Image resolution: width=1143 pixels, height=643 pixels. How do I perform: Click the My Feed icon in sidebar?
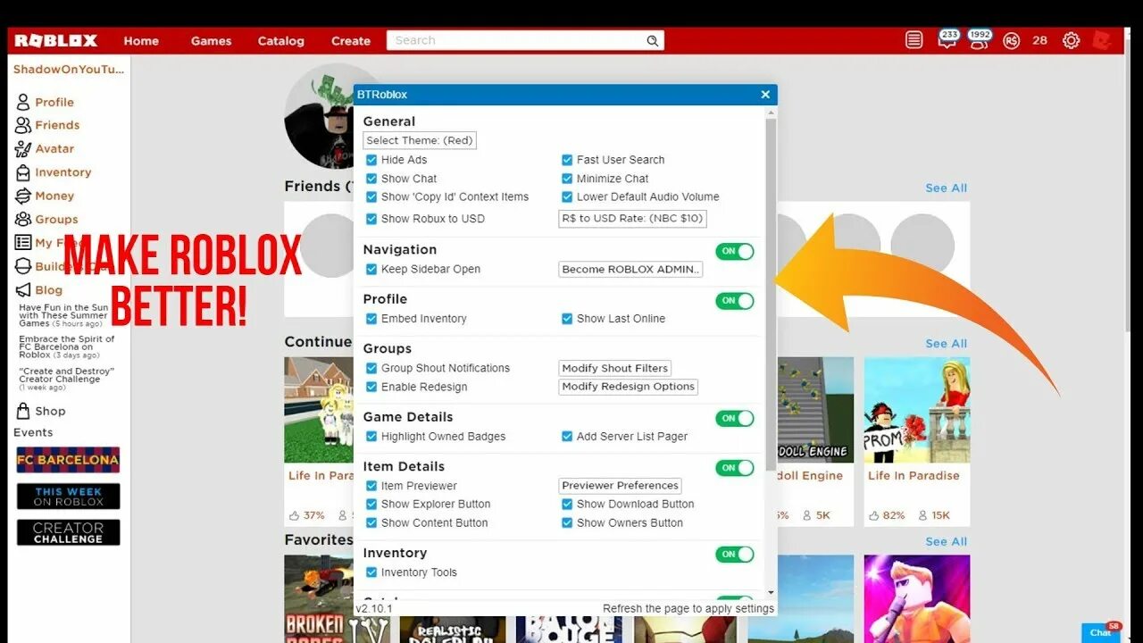coord(23,242)
